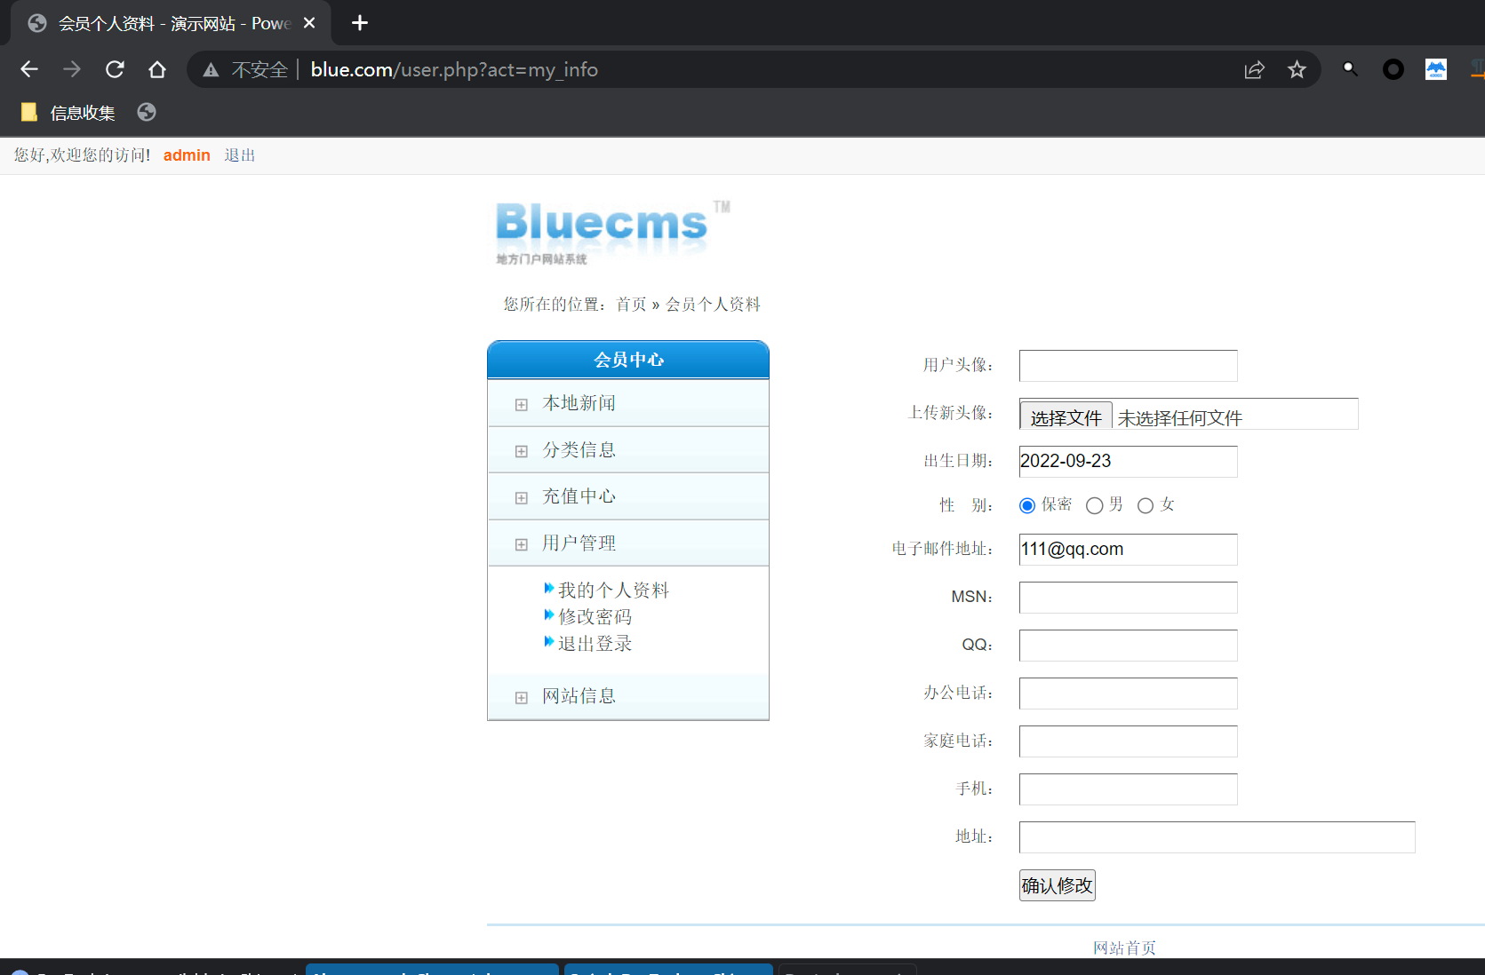The height and width of the screenshot is (975, 1485).
Task: Click the 会员中心 panel header
Action: pos(628,360)
